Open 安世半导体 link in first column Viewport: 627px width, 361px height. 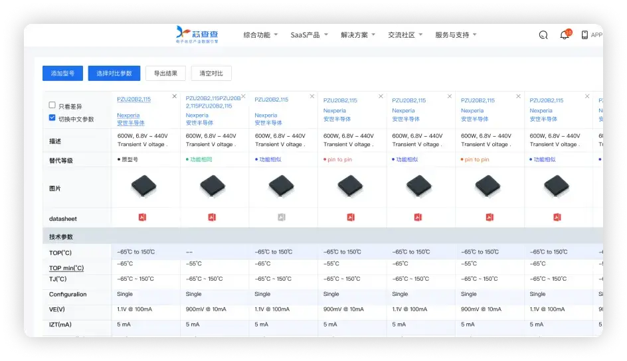(131, 123)
